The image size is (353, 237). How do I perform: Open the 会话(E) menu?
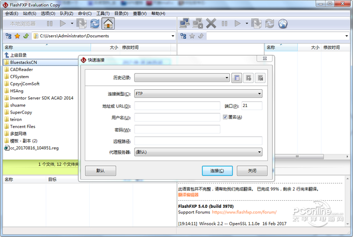tap(12, 14)
